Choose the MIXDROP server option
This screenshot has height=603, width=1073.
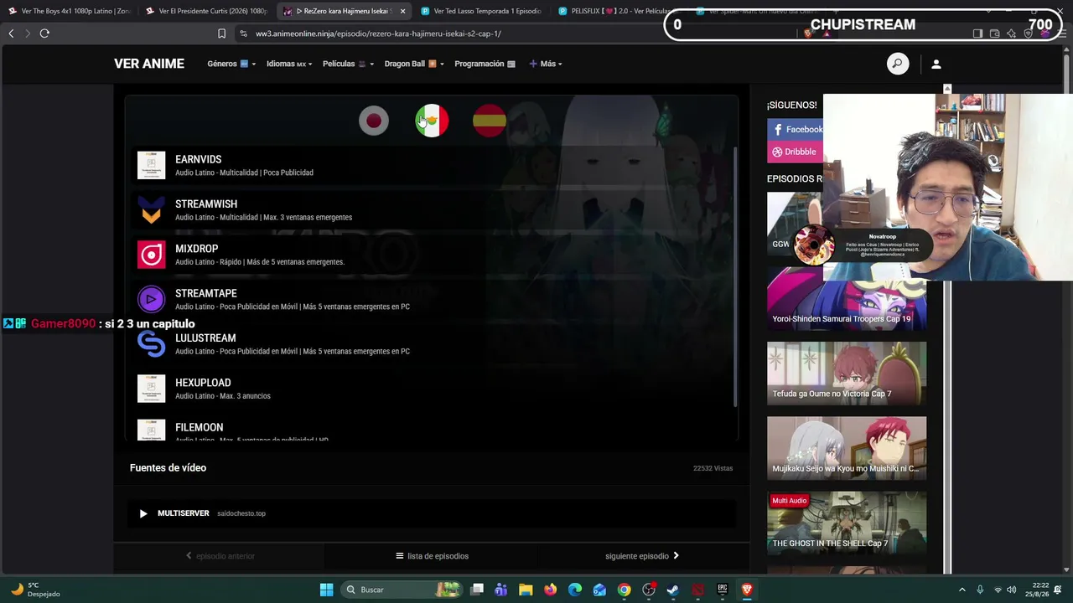point(431,255)
